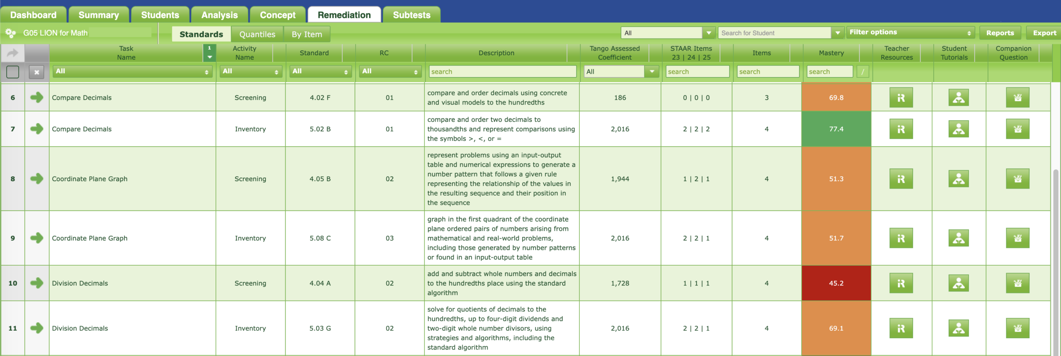This screenshot has width=1061, height=356.
Task: Open Student Tutorials for standard 5.02 B
Action: coord(959,129)
